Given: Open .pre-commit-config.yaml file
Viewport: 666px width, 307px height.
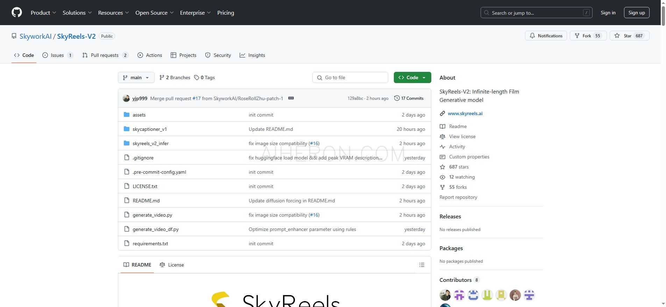Looking at the screenshot, I should (159, 172).
